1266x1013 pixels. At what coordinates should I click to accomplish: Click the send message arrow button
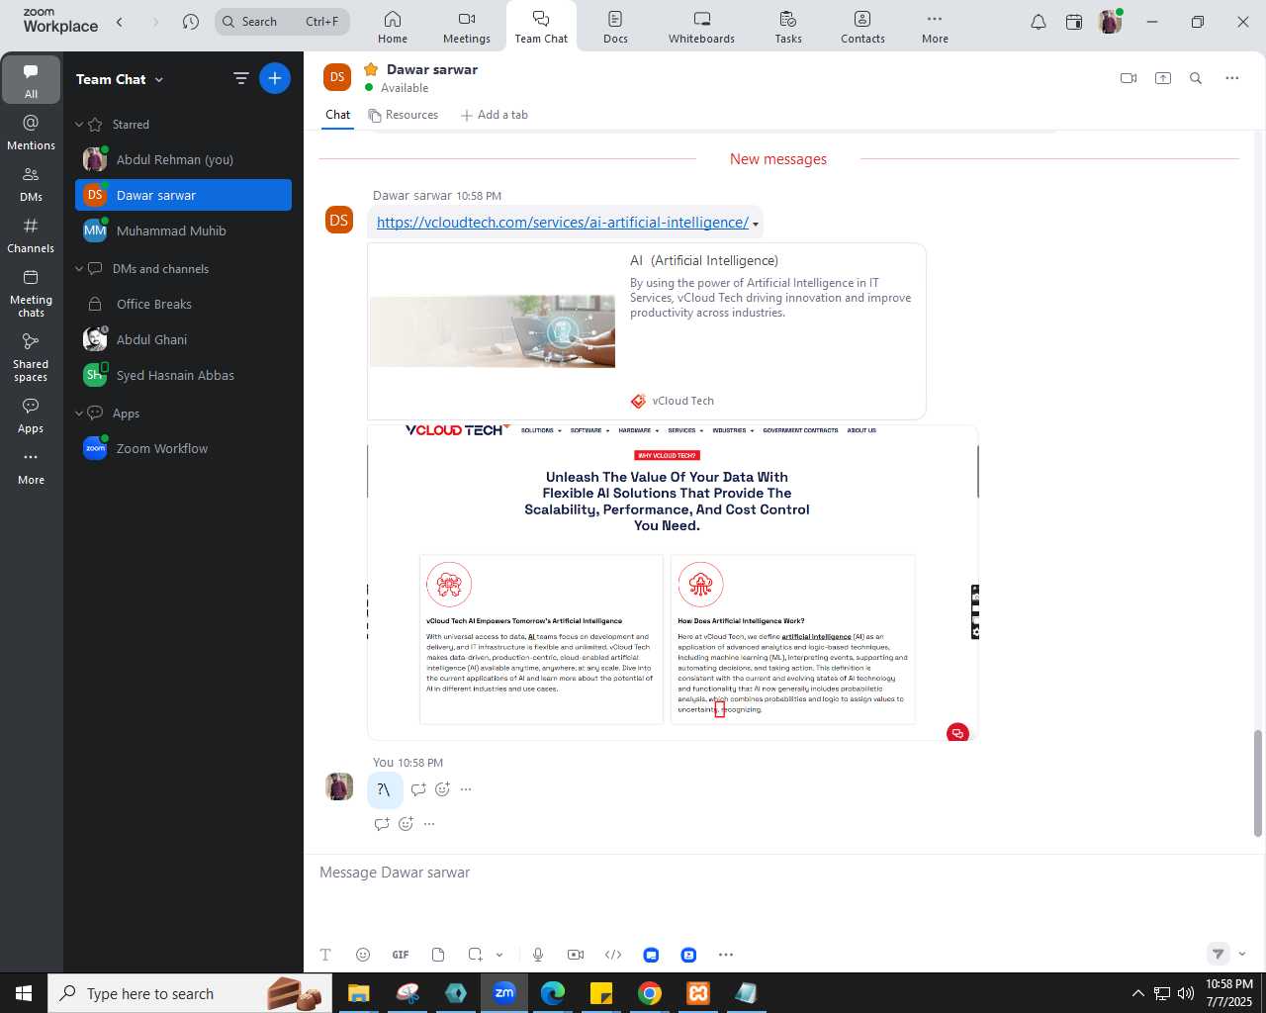tap(1219, 955)
